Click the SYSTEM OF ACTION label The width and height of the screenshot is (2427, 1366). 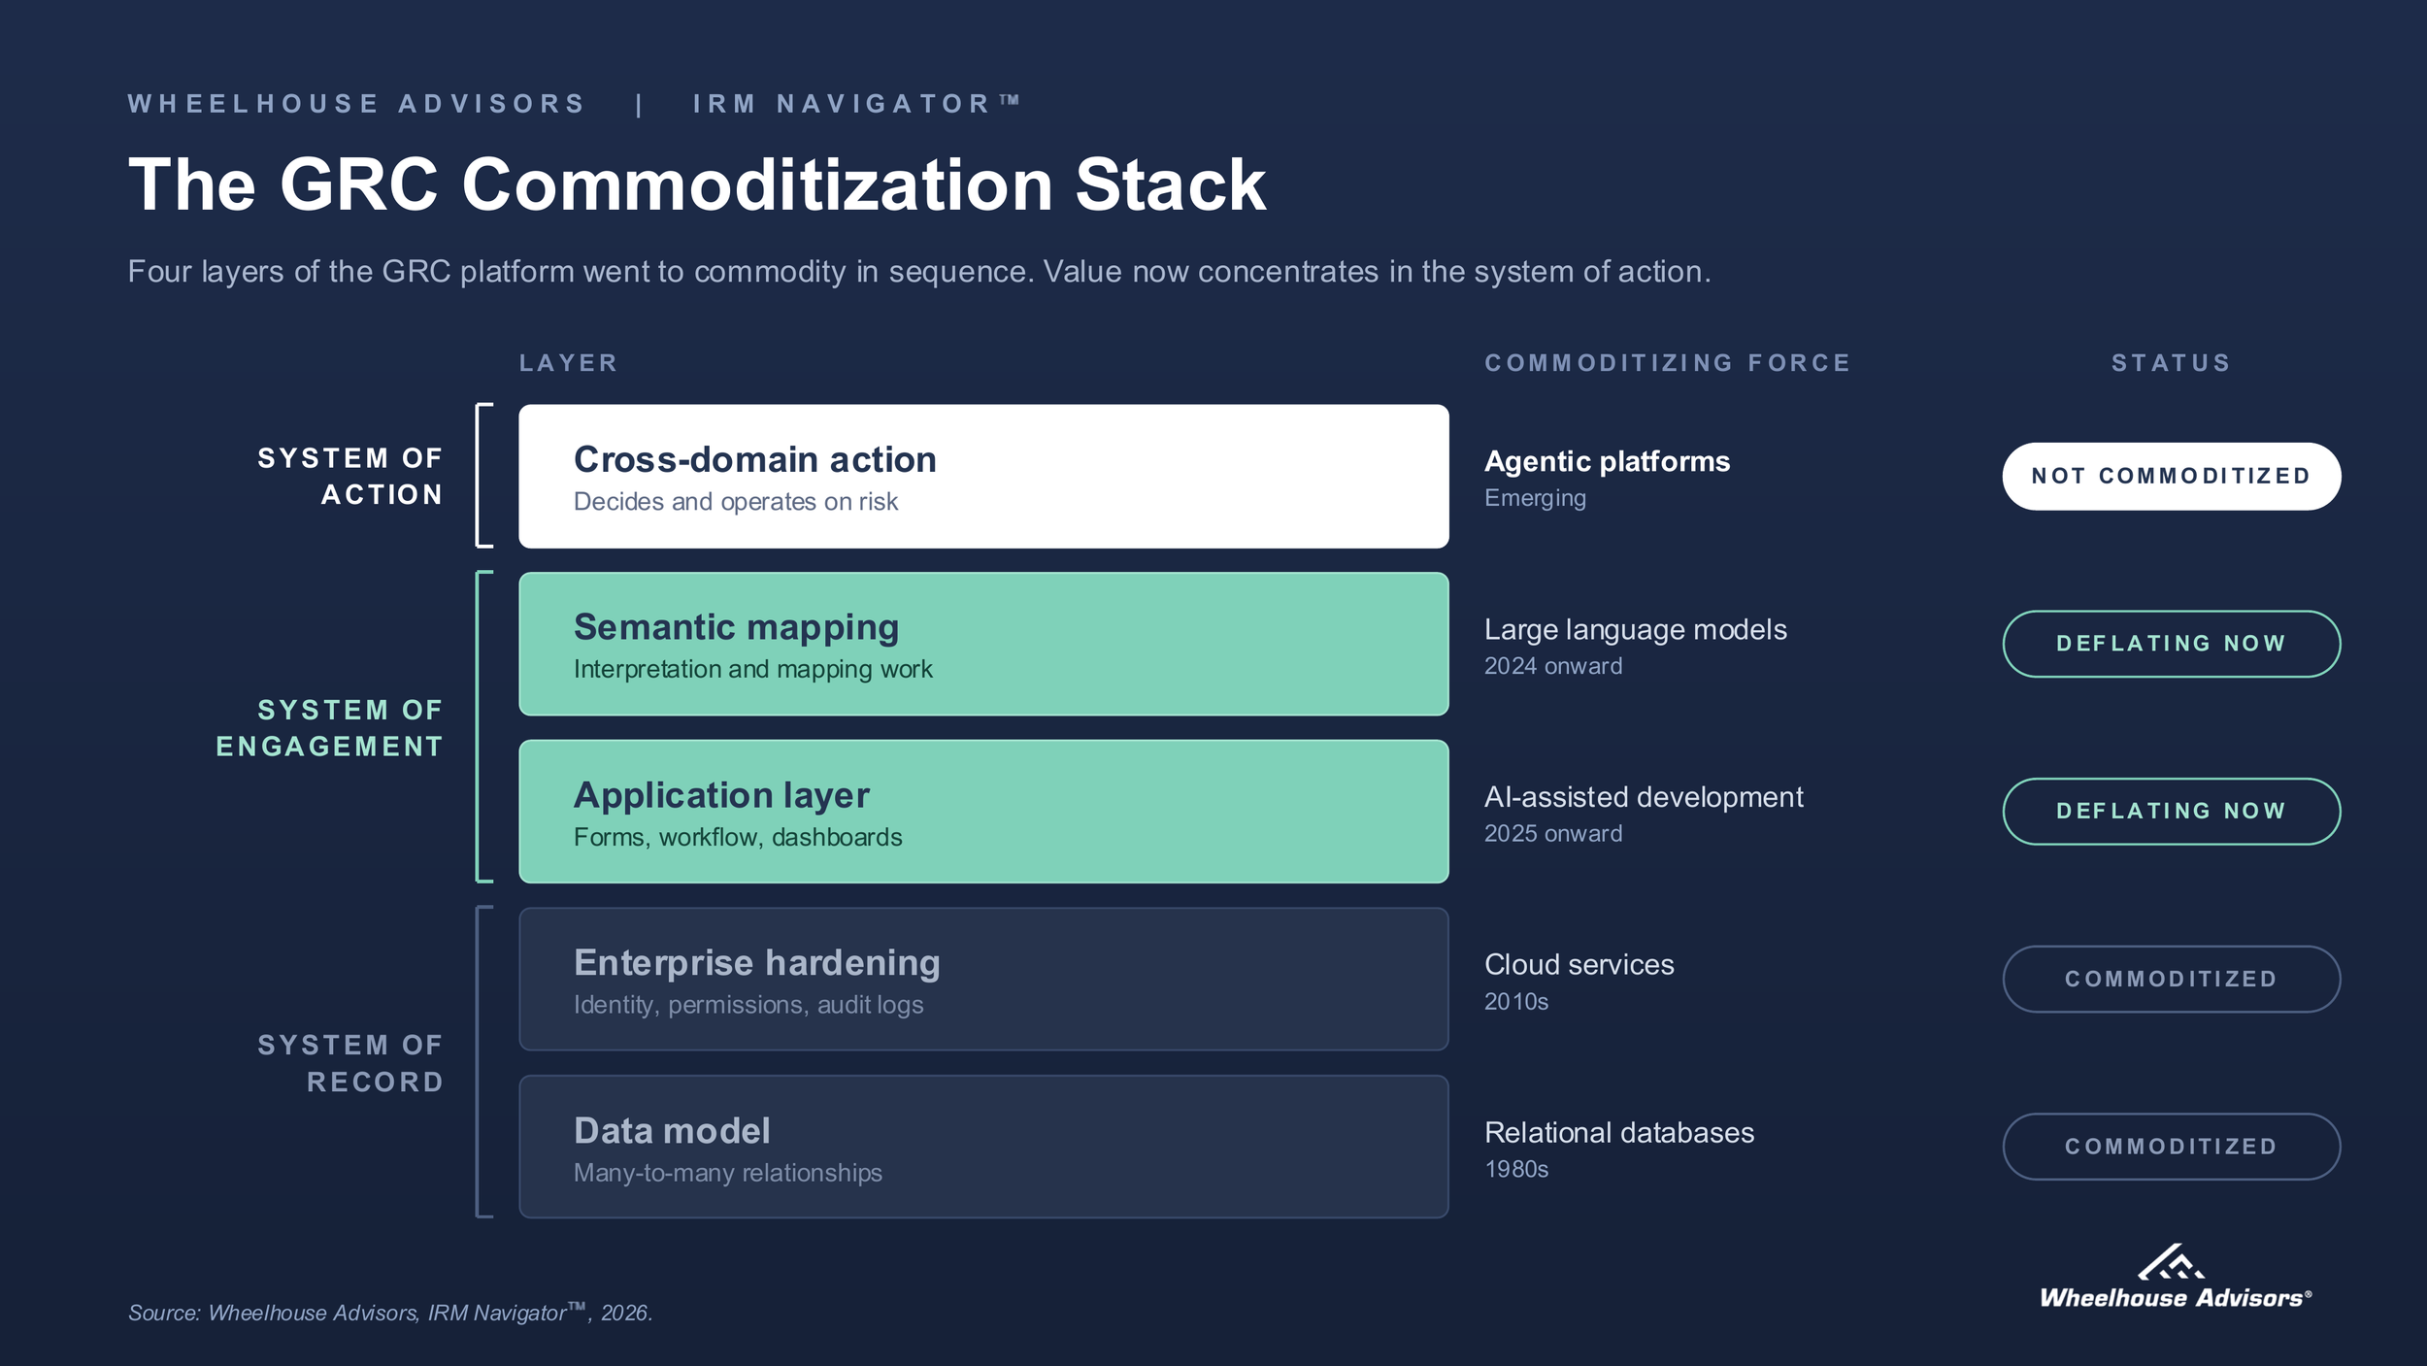point(349,477)
